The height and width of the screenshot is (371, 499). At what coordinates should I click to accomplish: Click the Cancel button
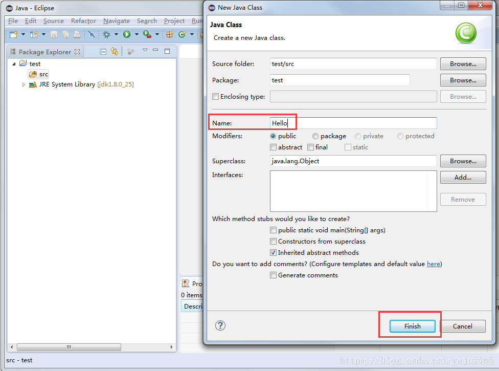click(462, 326)
